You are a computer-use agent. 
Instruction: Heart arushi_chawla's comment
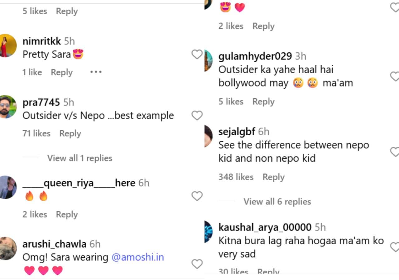(x=197, y=264)
